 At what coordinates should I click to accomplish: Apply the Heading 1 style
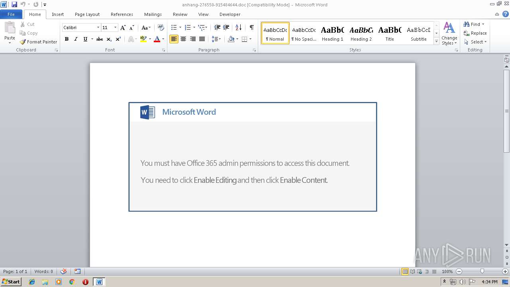(x=333, y=33)
